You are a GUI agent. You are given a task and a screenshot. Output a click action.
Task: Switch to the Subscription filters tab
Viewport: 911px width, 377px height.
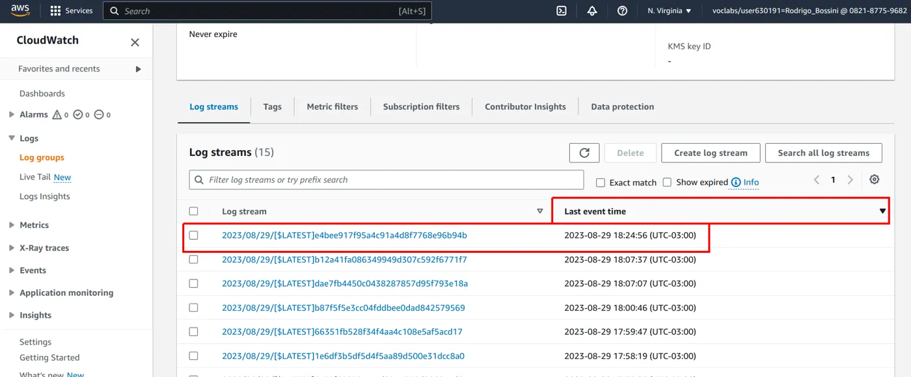coord(421,107)
